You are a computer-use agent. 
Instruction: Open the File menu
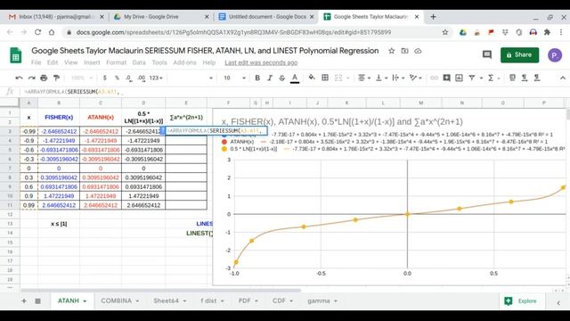[36, 62]
